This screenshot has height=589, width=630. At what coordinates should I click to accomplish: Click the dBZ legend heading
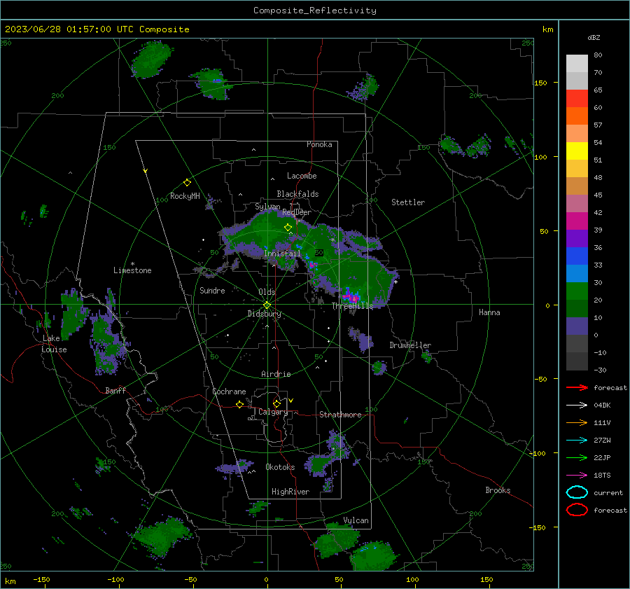(x=594, y=37)
